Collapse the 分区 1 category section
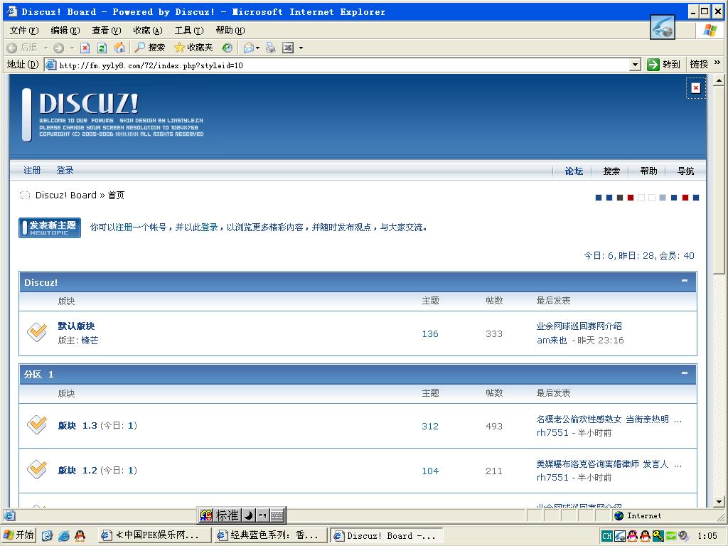 pyautogui.click(x=685, y=373)
